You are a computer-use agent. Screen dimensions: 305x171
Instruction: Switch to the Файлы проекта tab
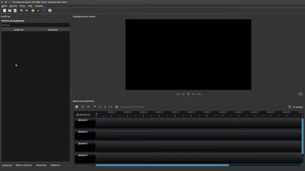coord(24,165)
